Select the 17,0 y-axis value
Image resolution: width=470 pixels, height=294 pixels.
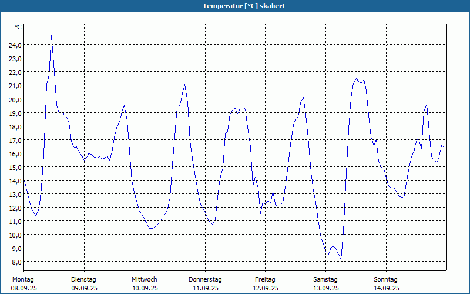[15, 140]
